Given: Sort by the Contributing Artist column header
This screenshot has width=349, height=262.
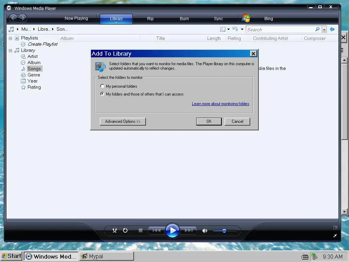Looking at the screenshot, I should click(x=276, y=38).
